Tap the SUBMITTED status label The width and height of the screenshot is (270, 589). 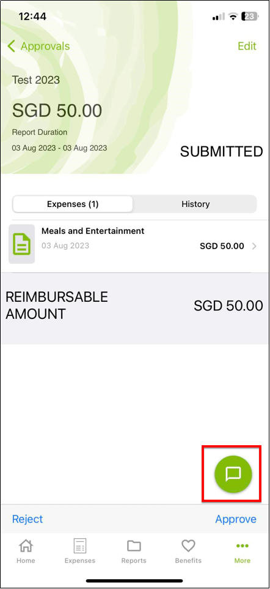222,152
